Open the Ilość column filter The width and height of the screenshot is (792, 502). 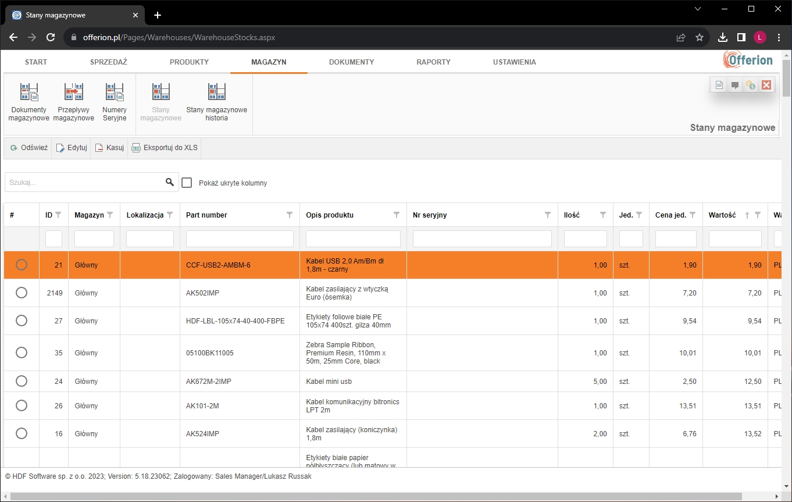(x=604, y=215)
